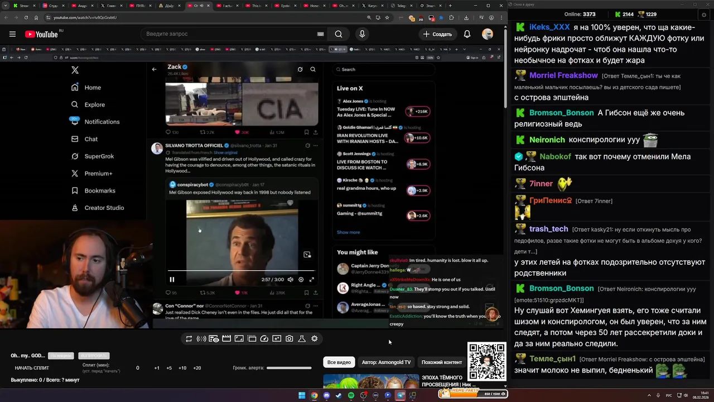Click chat username 'Morriel Freakshow'
The width and height of the screenshot is (714, 402).
coord(563,75)
